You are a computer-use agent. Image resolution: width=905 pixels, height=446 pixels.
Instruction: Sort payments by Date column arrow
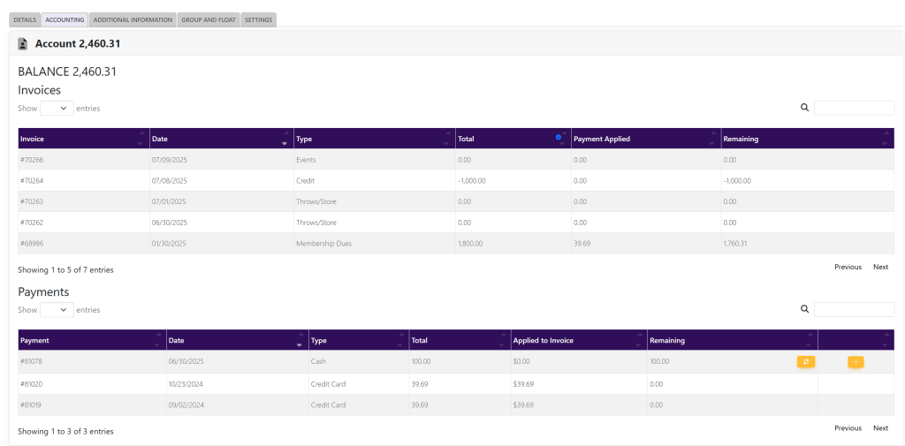point(300,341)
